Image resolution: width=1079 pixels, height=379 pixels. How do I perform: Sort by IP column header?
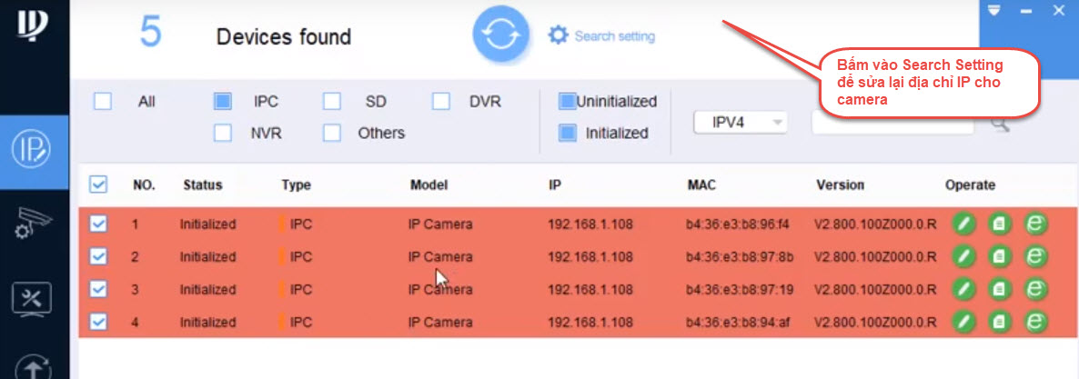pyautogui.click(x=555, y=185)
